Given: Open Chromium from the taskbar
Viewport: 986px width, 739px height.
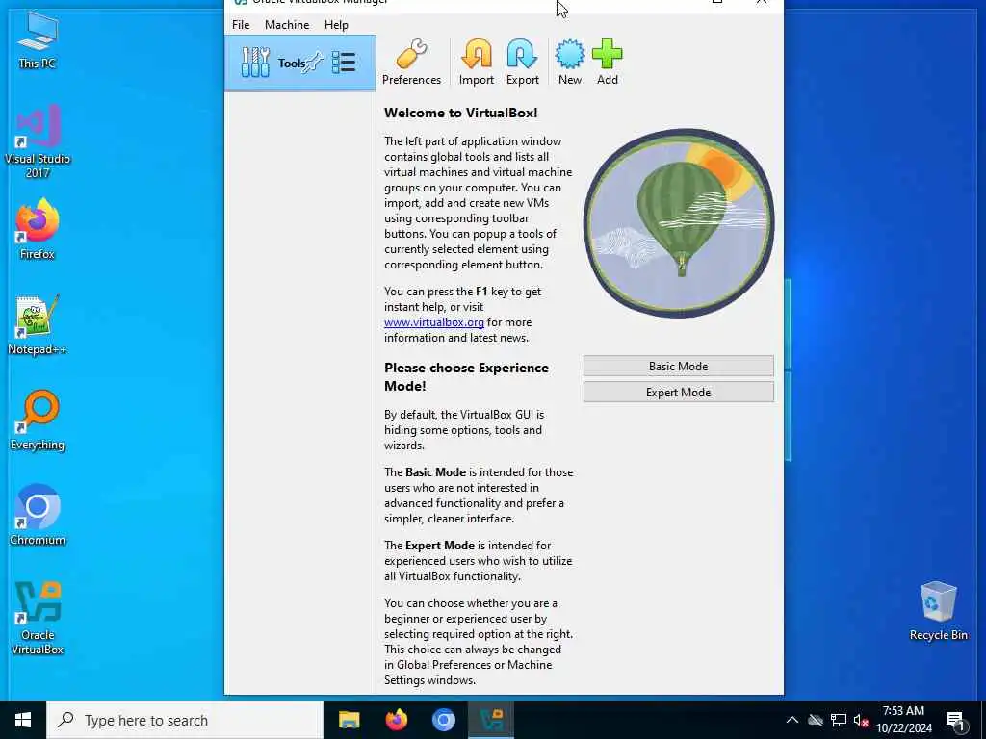Looking at the screenshot, I should (443, 720).
